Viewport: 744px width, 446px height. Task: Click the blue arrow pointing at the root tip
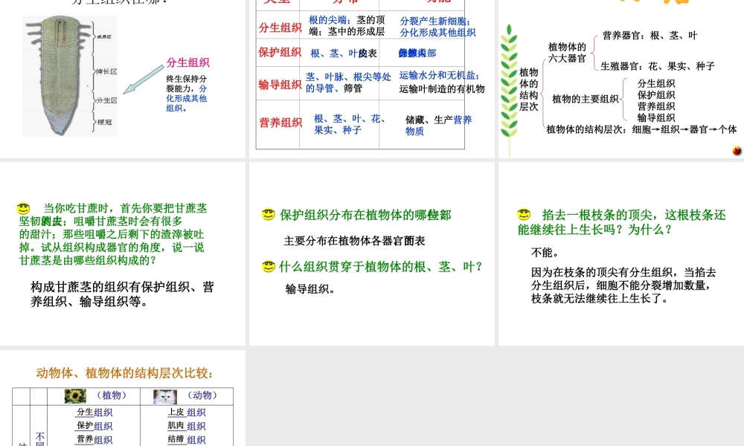(143, 80)
